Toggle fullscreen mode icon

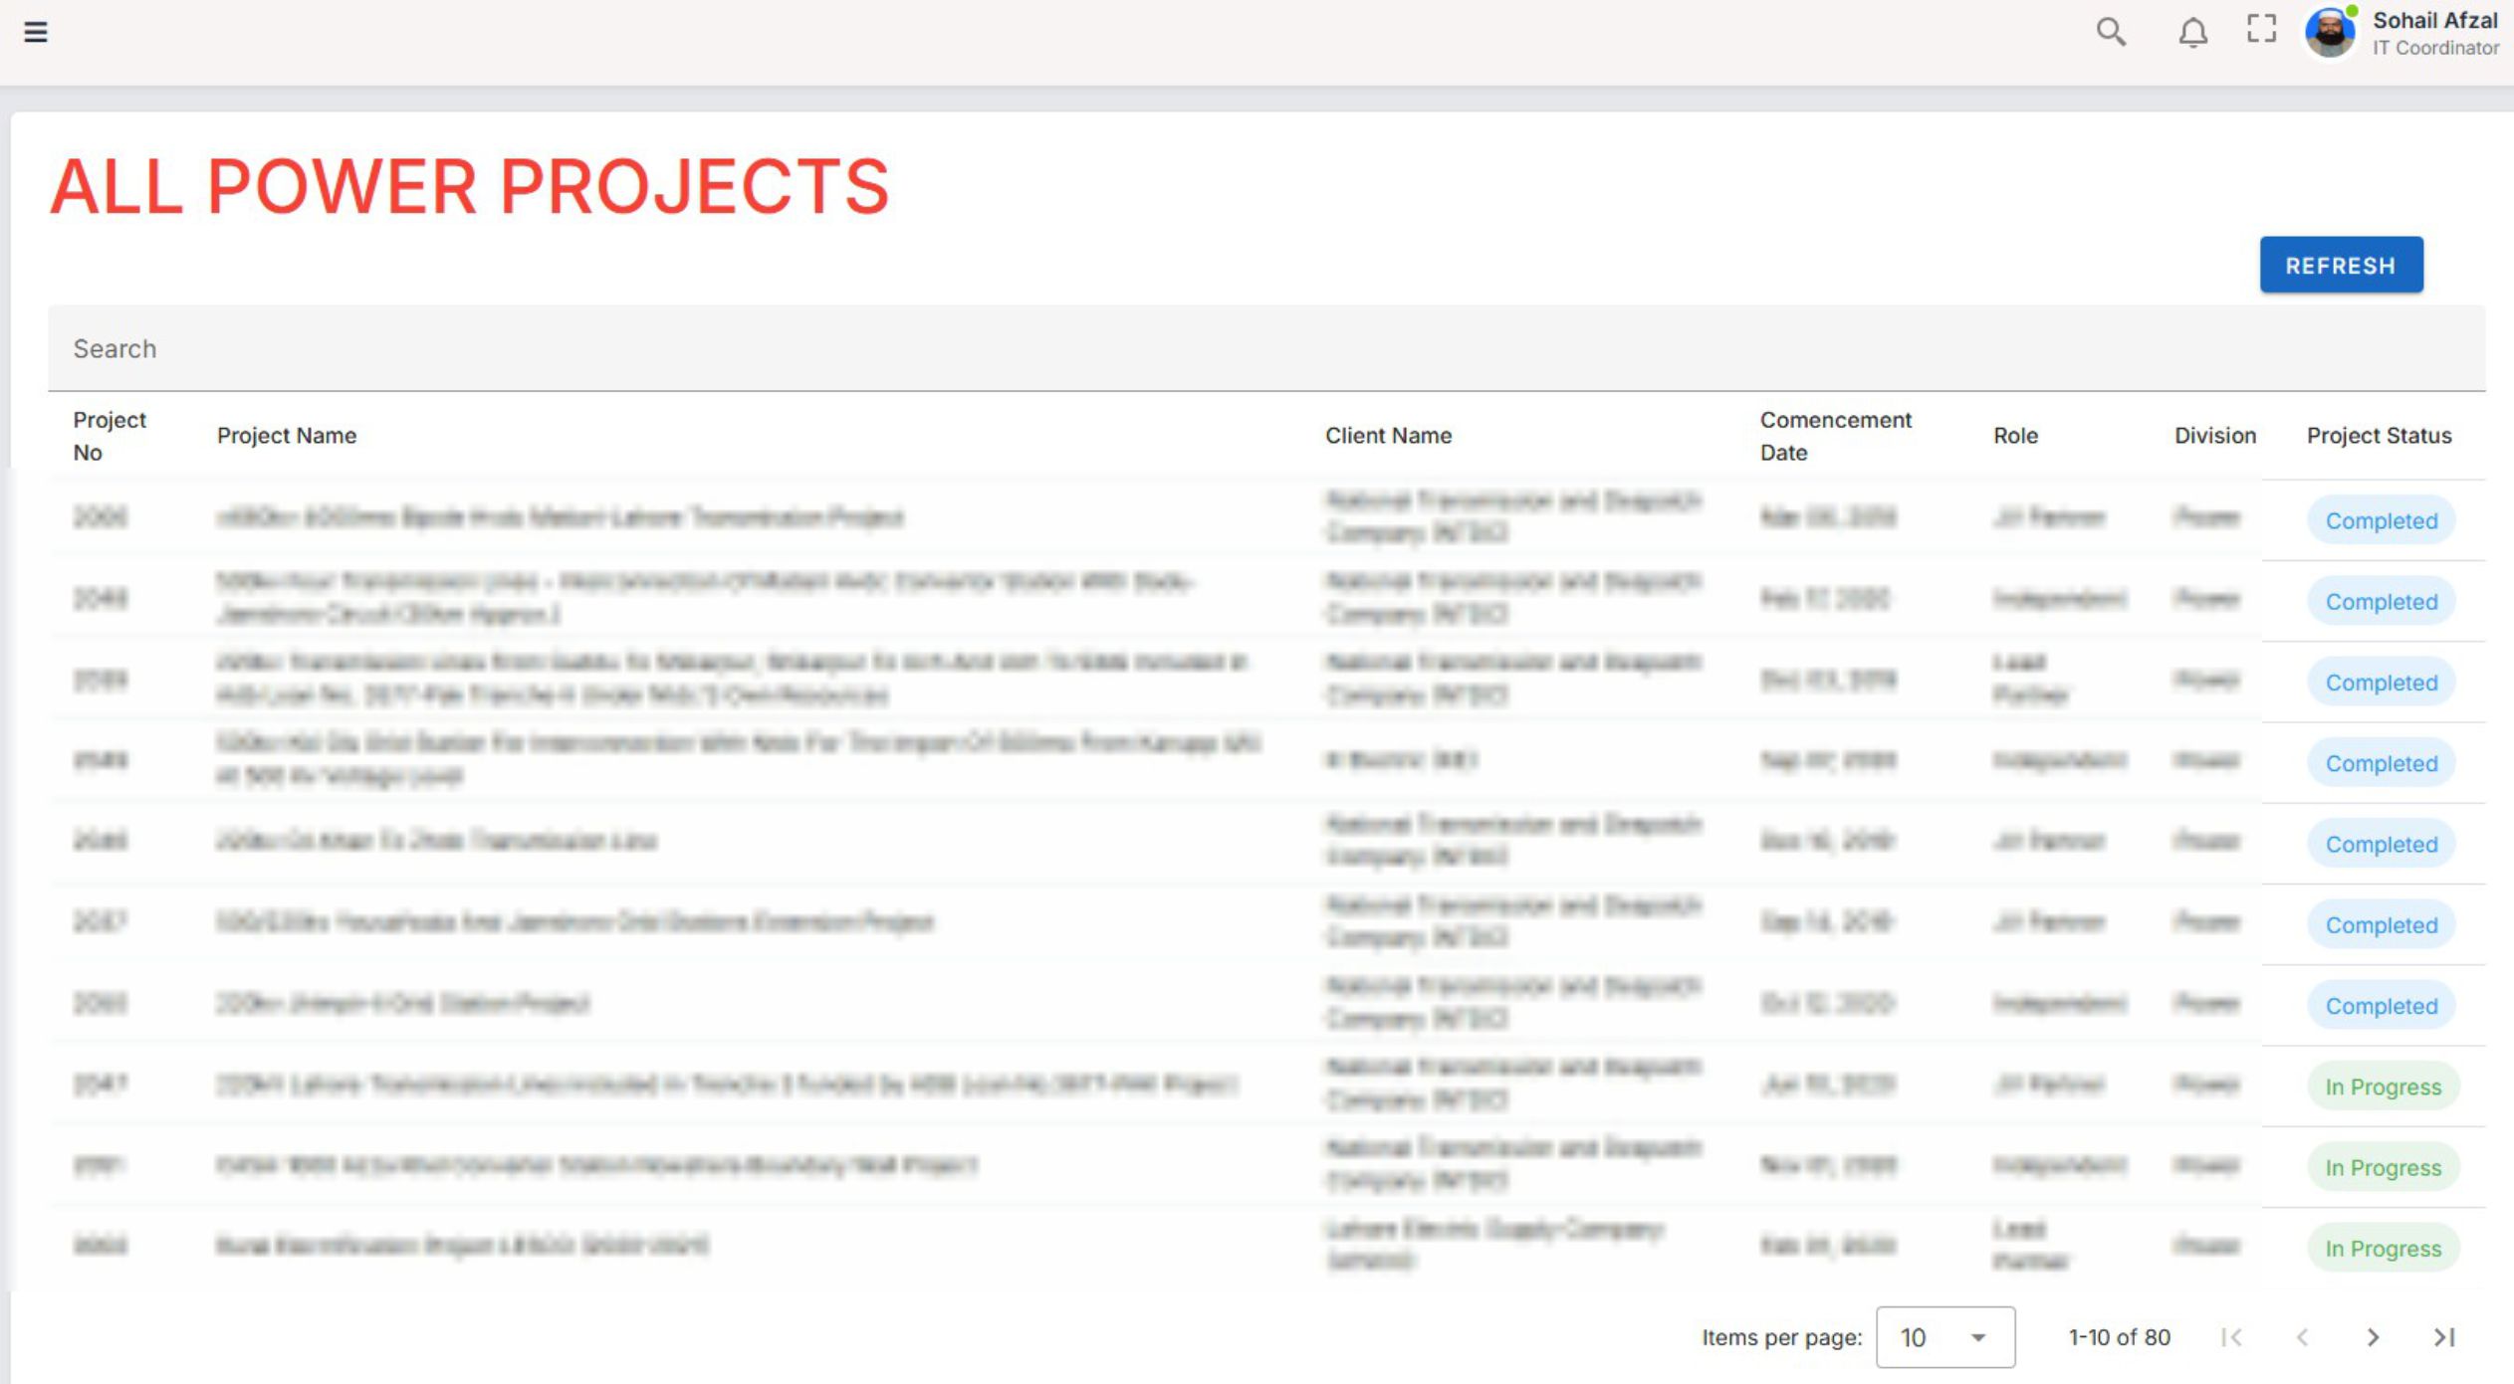click(x=2261, y=29)
